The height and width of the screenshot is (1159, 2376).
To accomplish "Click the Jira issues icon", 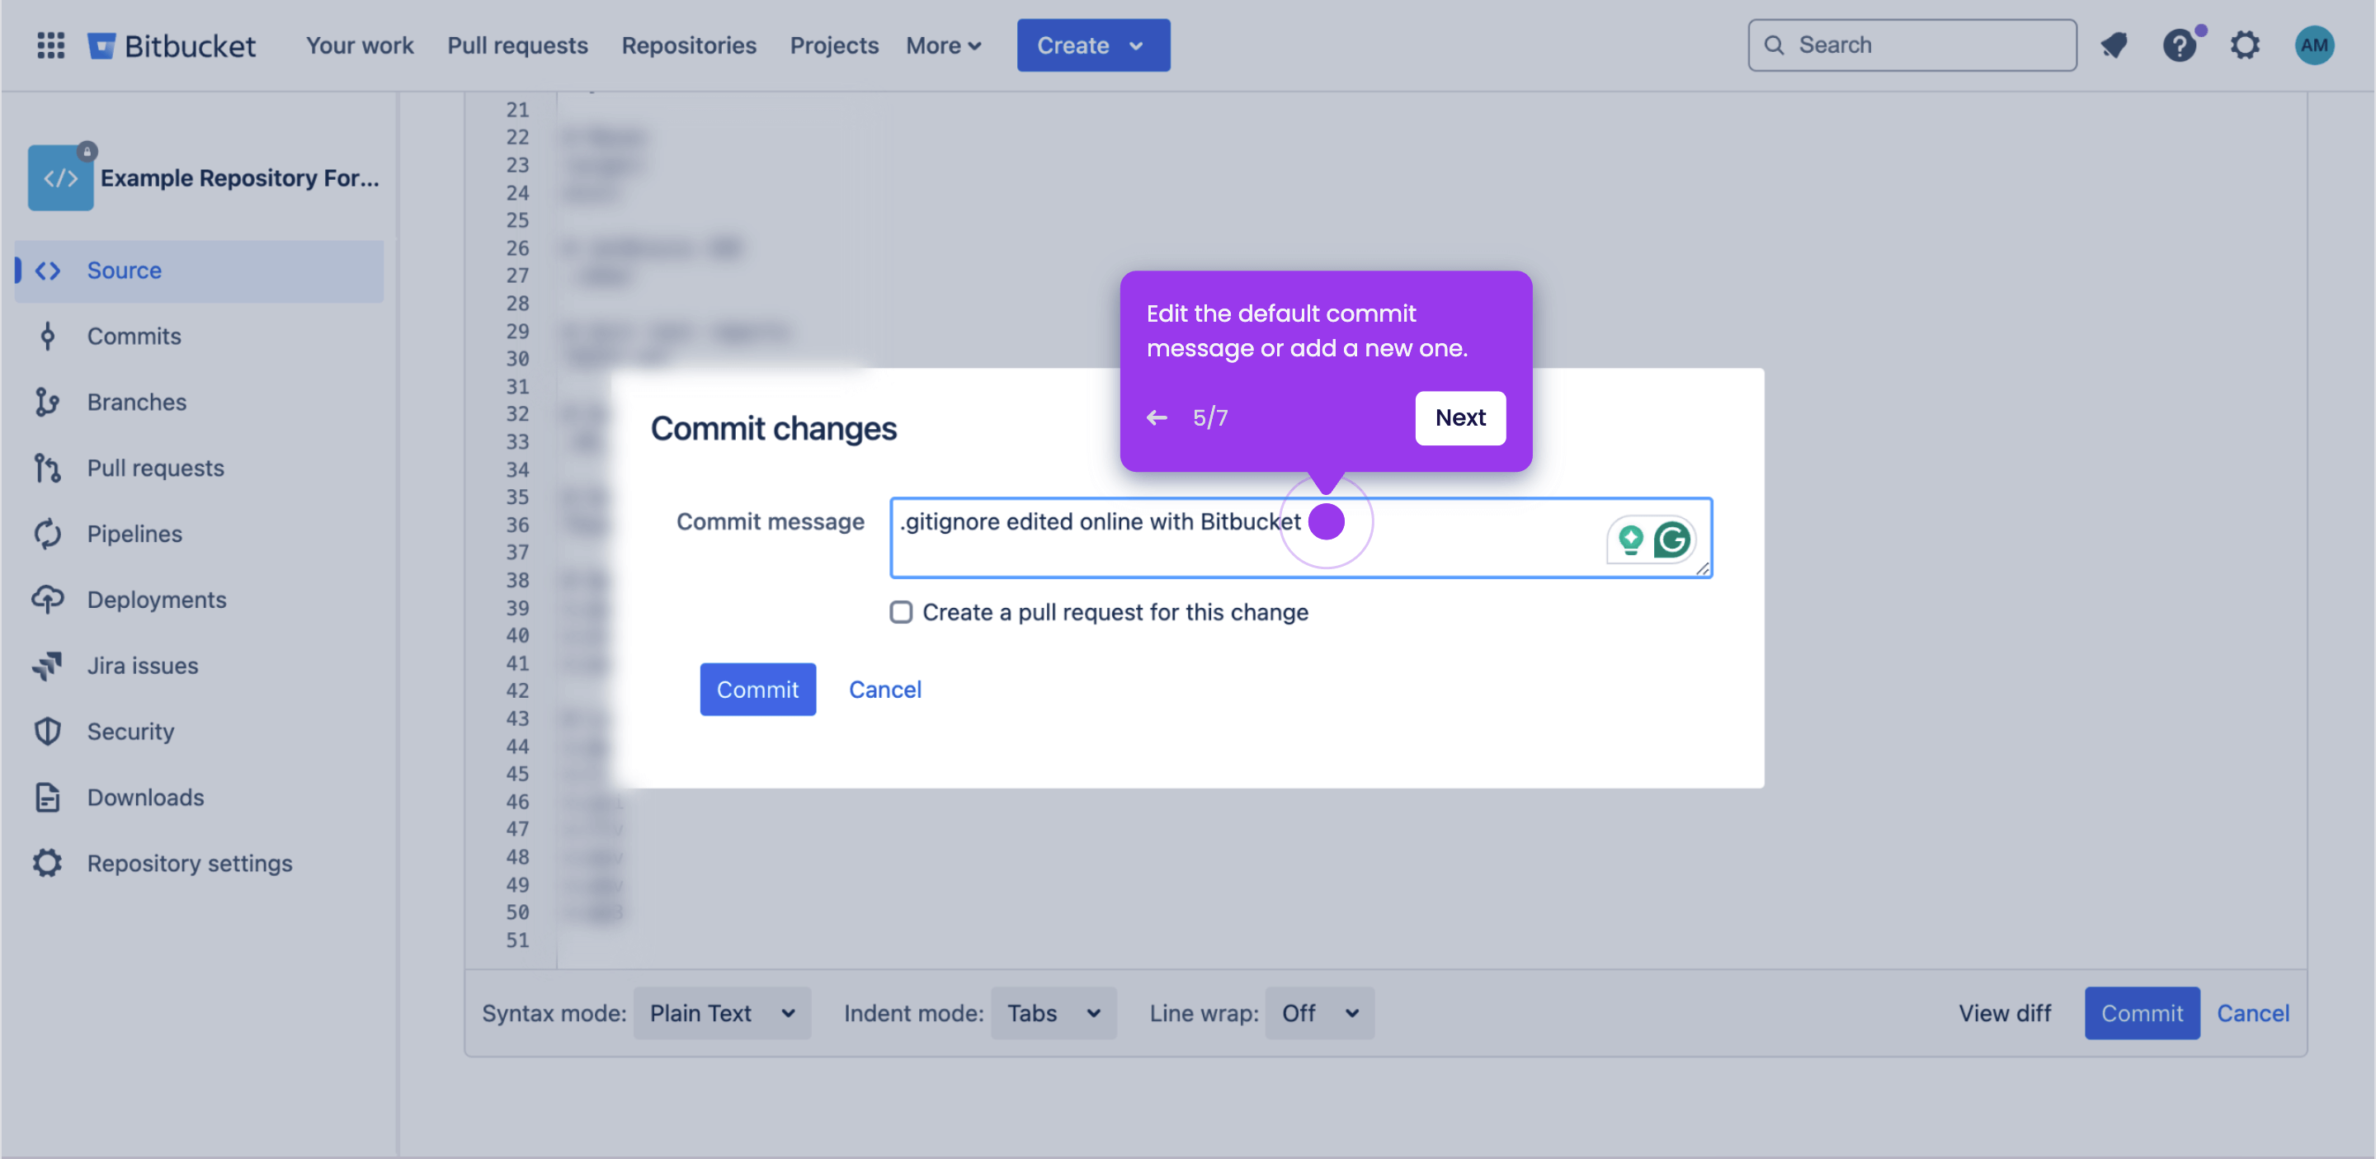I will [x=48, y=666].
